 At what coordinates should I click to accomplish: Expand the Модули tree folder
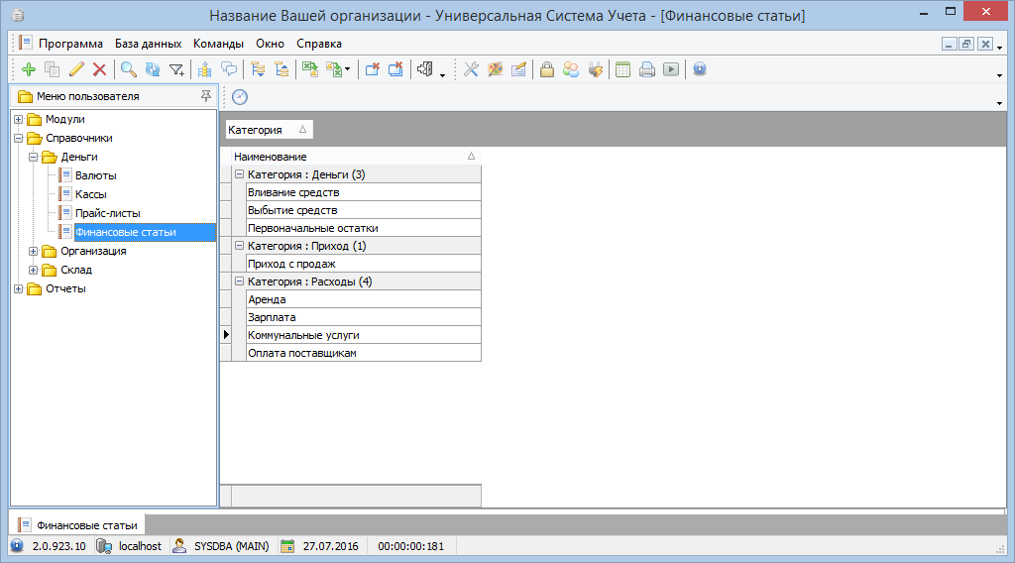point(18,119)
